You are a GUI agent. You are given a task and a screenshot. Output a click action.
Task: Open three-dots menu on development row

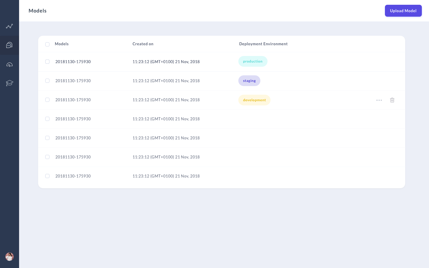[379, 100]
